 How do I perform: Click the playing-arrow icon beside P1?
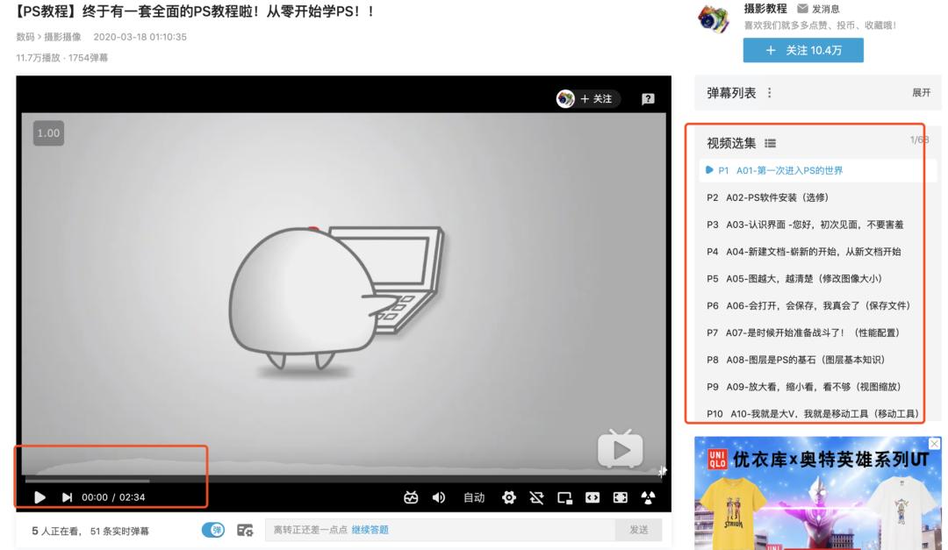(709, 170)
